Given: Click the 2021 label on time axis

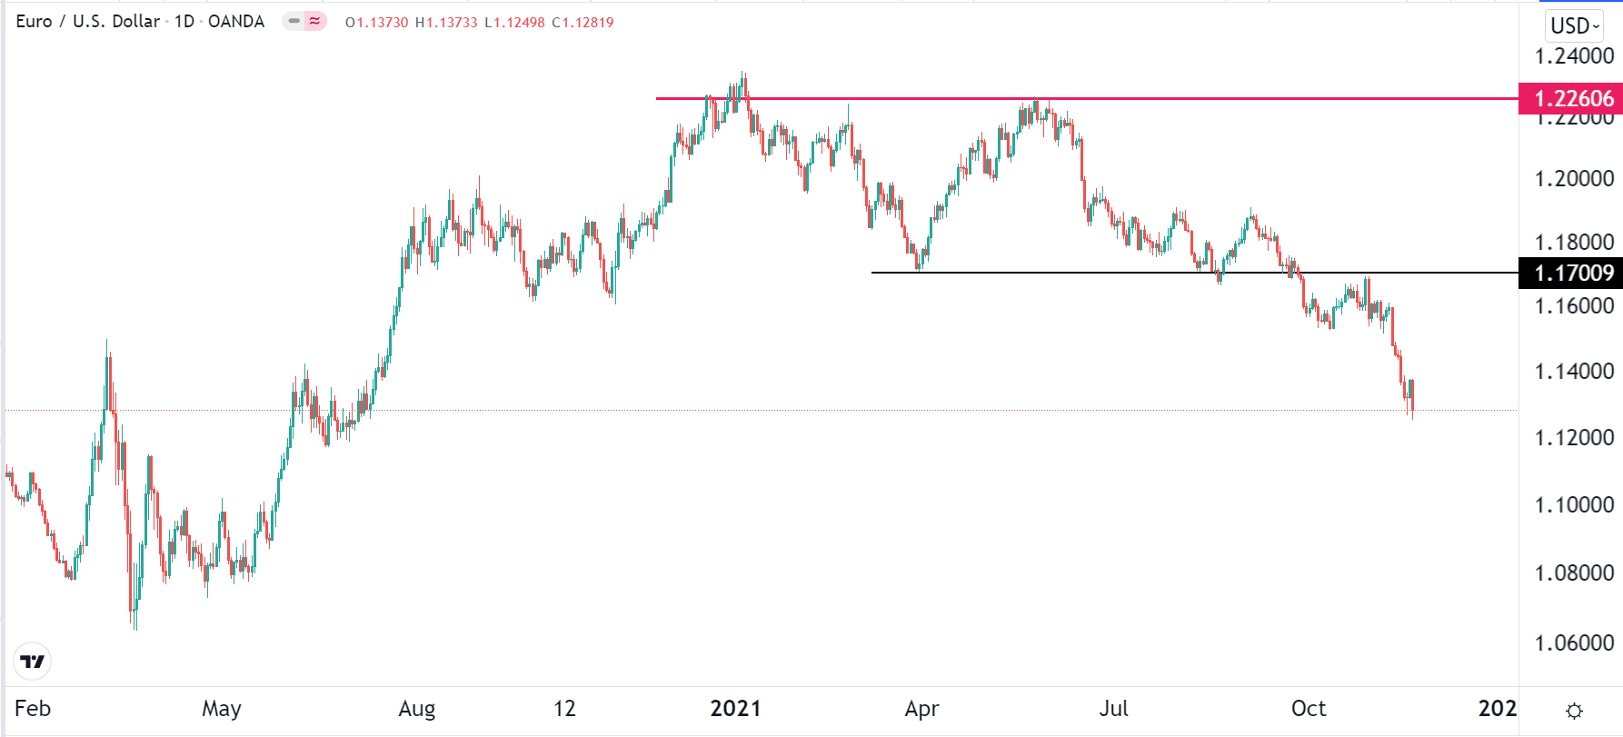Looking at the screenshot, I should pos(735,709).
